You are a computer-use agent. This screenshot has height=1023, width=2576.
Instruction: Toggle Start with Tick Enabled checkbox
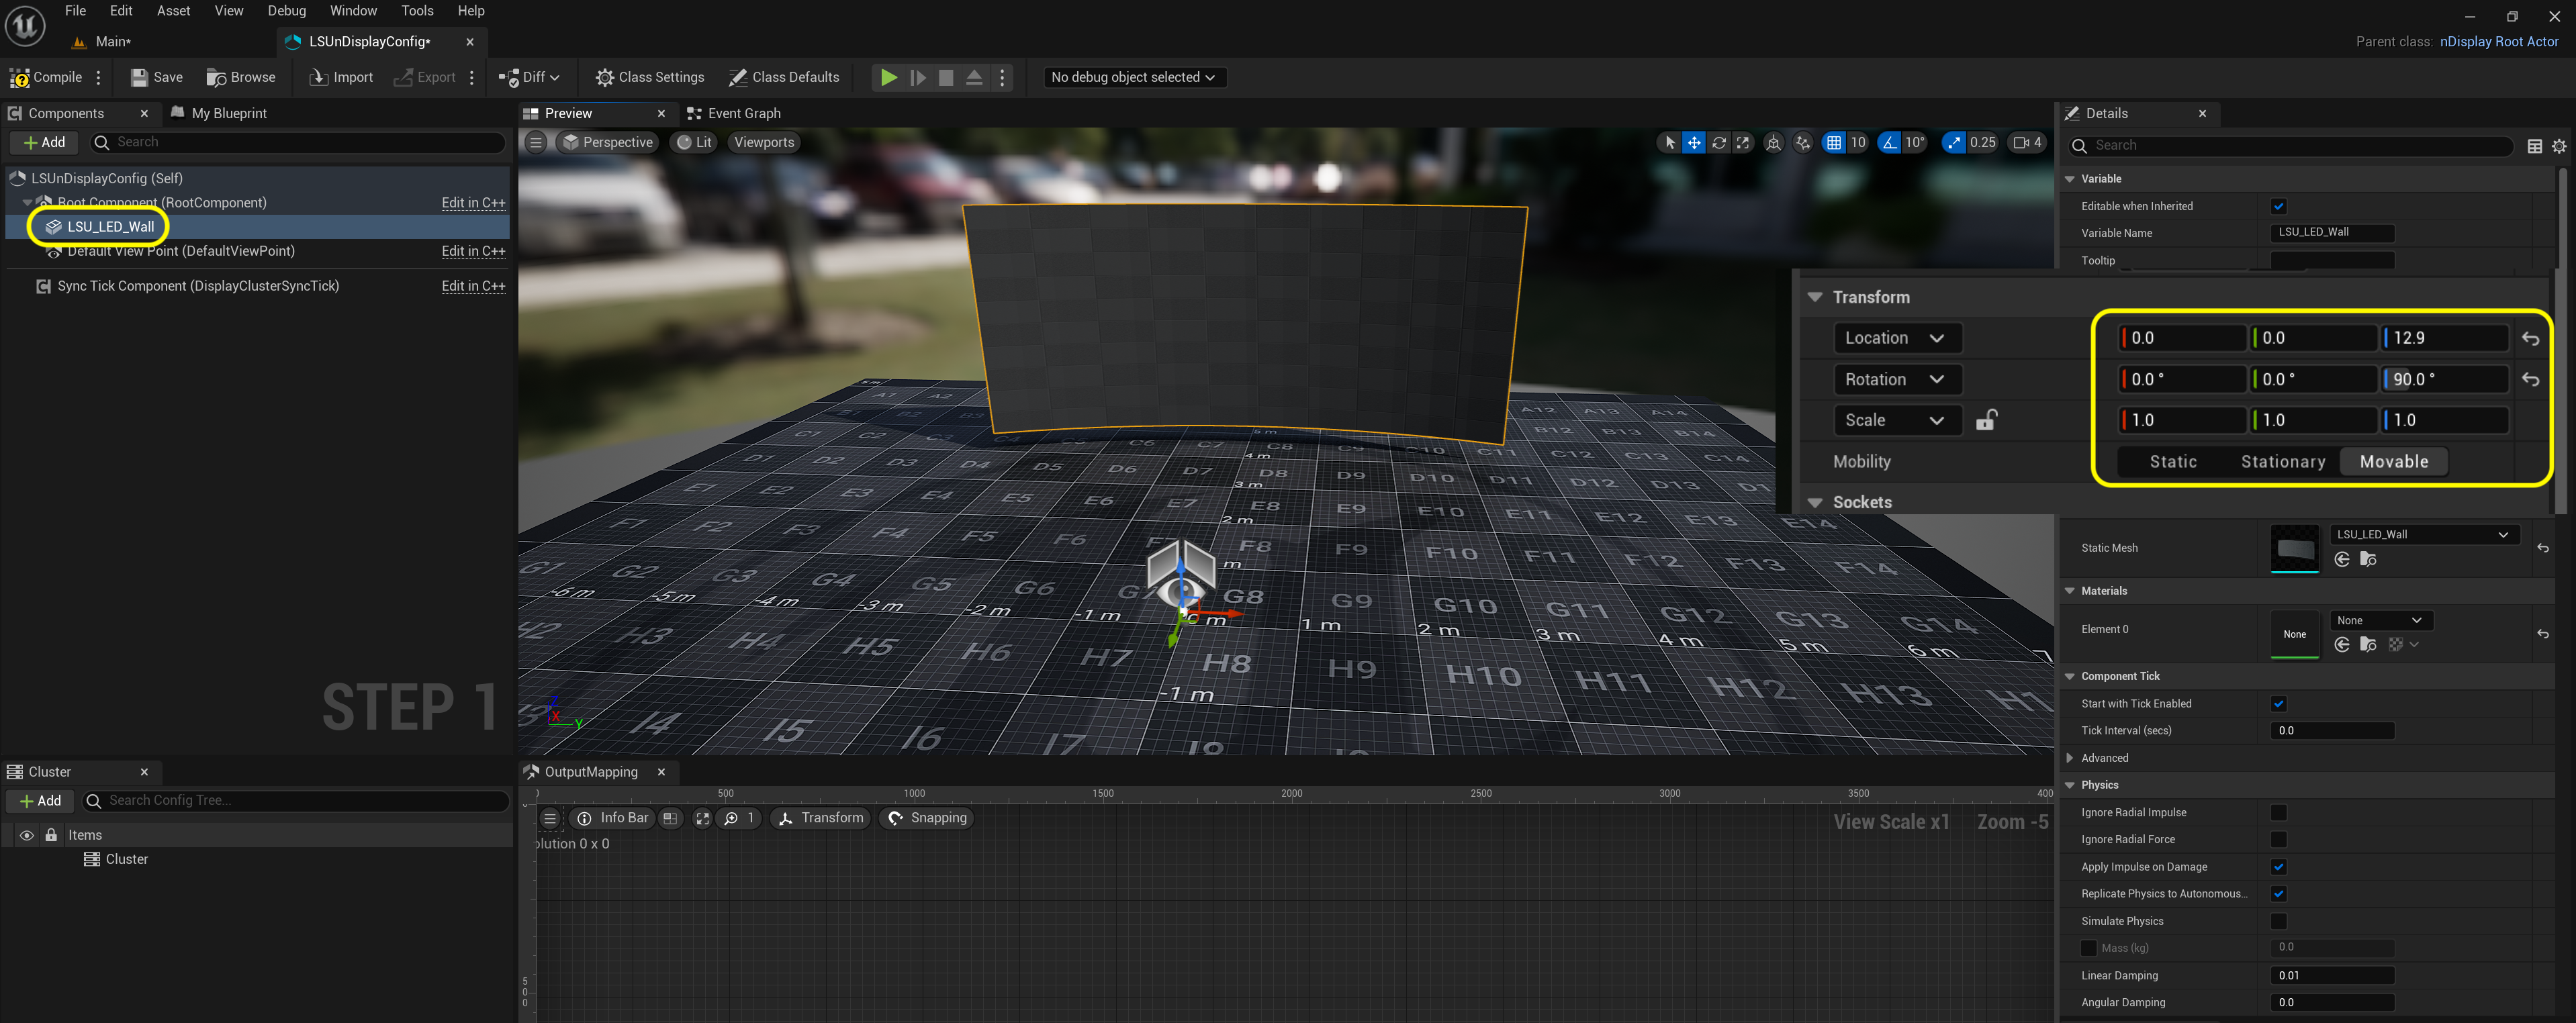point(2279,703)
